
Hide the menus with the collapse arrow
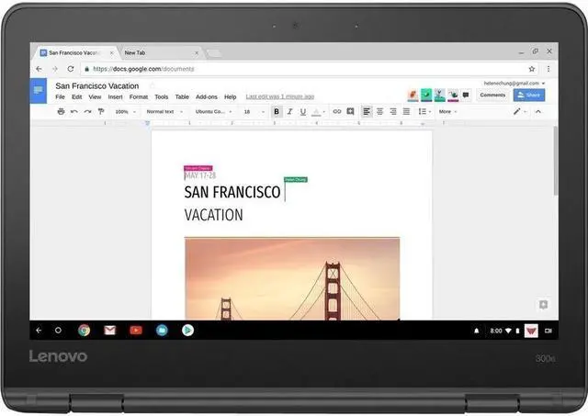(x=538, y=111)
